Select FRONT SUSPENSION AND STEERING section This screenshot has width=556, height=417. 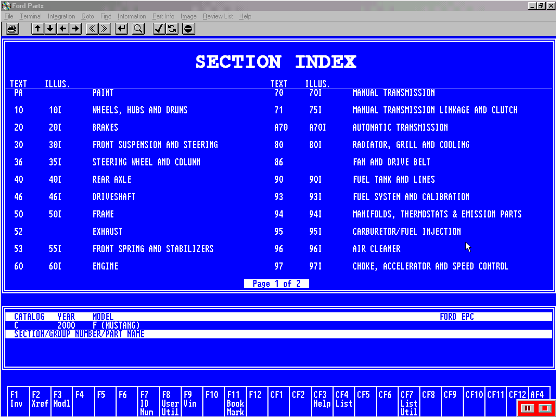pyautogui.click(x=155, y=145)
